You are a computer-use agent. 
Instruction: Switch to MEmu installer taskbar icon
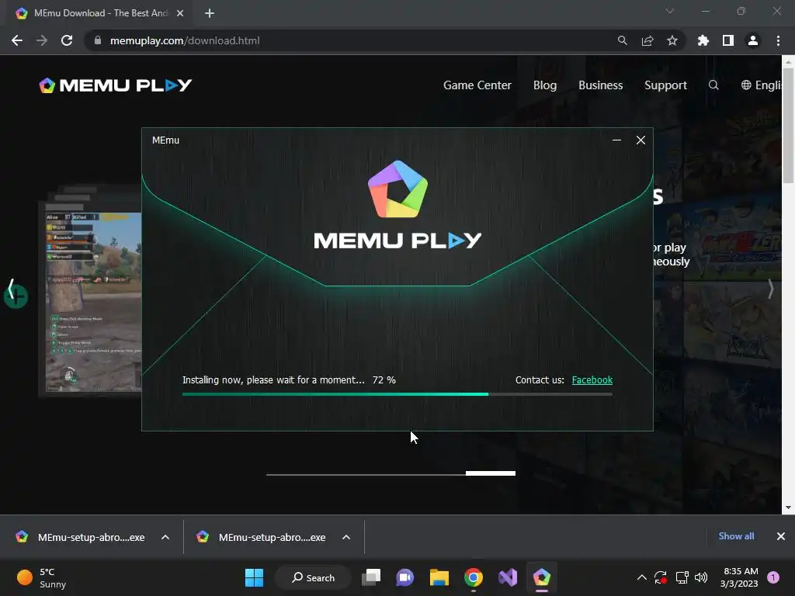click(x=541, y=577)
